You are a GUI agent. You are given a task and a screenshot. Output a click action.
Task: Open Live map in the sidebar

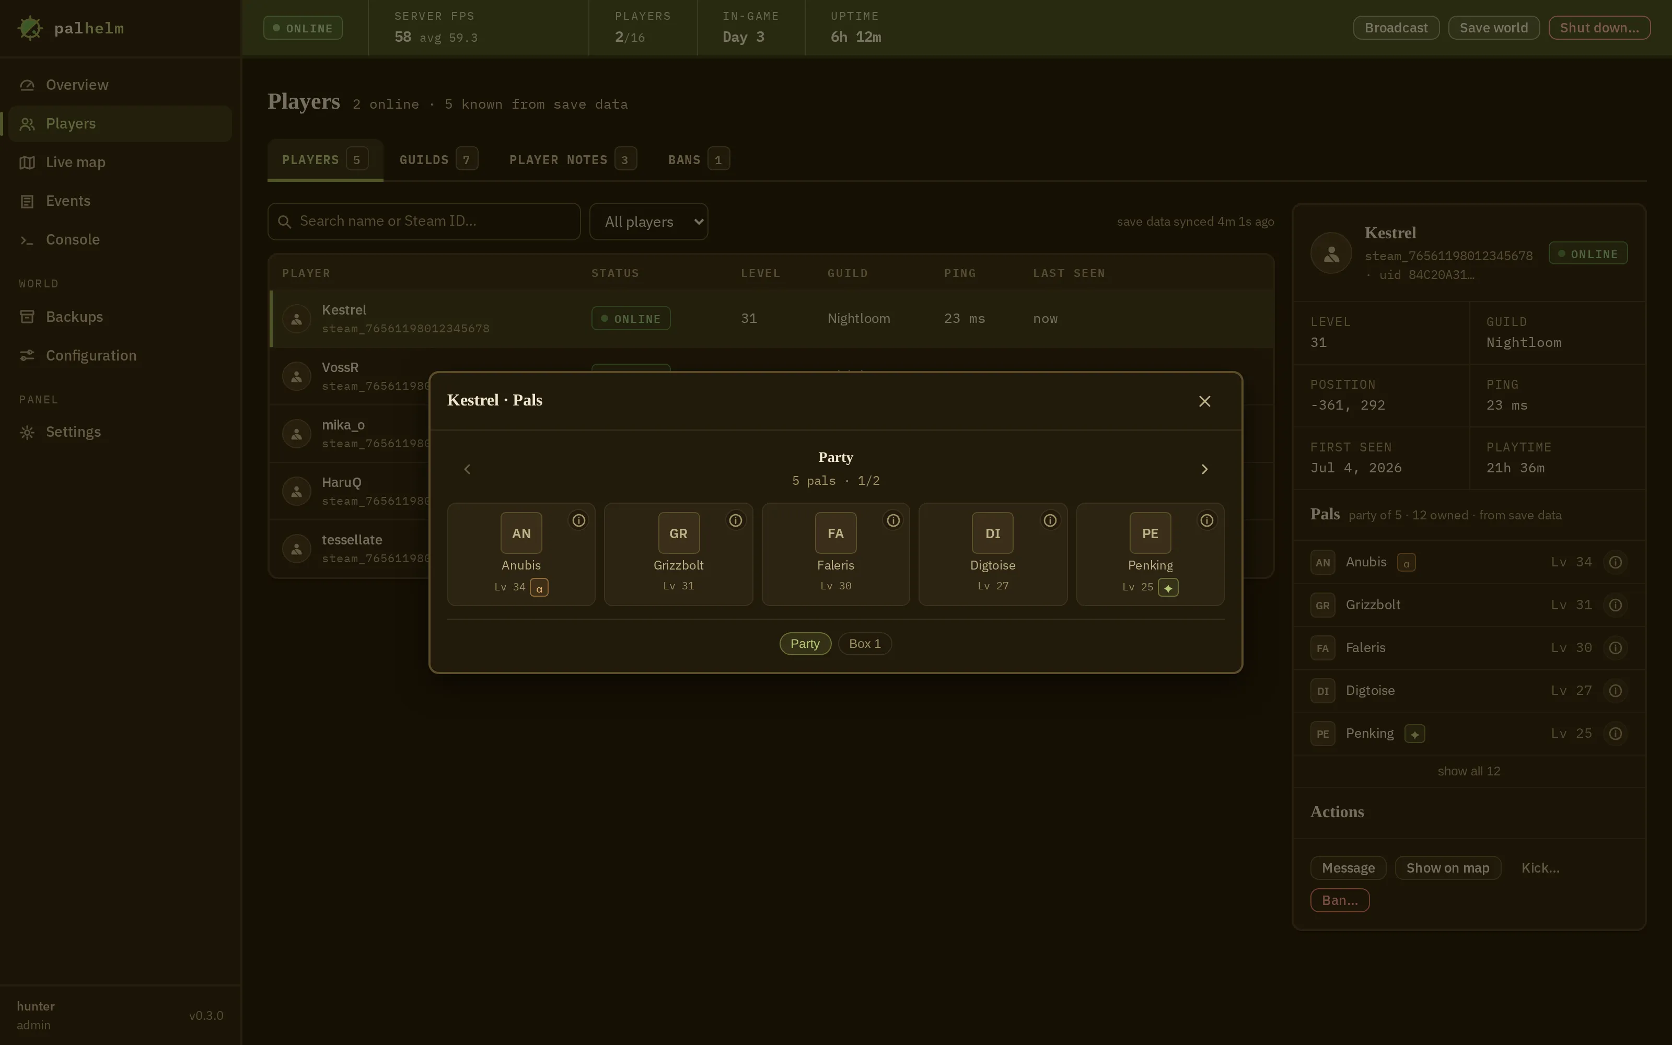(120, 162)
